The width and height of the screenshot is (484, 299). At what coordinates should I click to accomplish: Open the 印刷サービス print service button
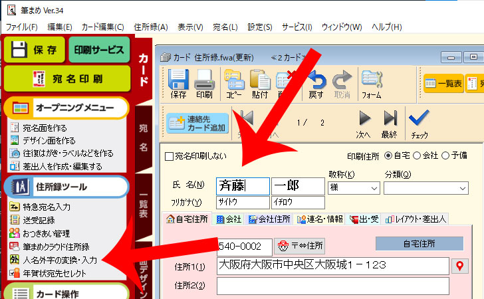pyautogui.click(x=99, y=50)
